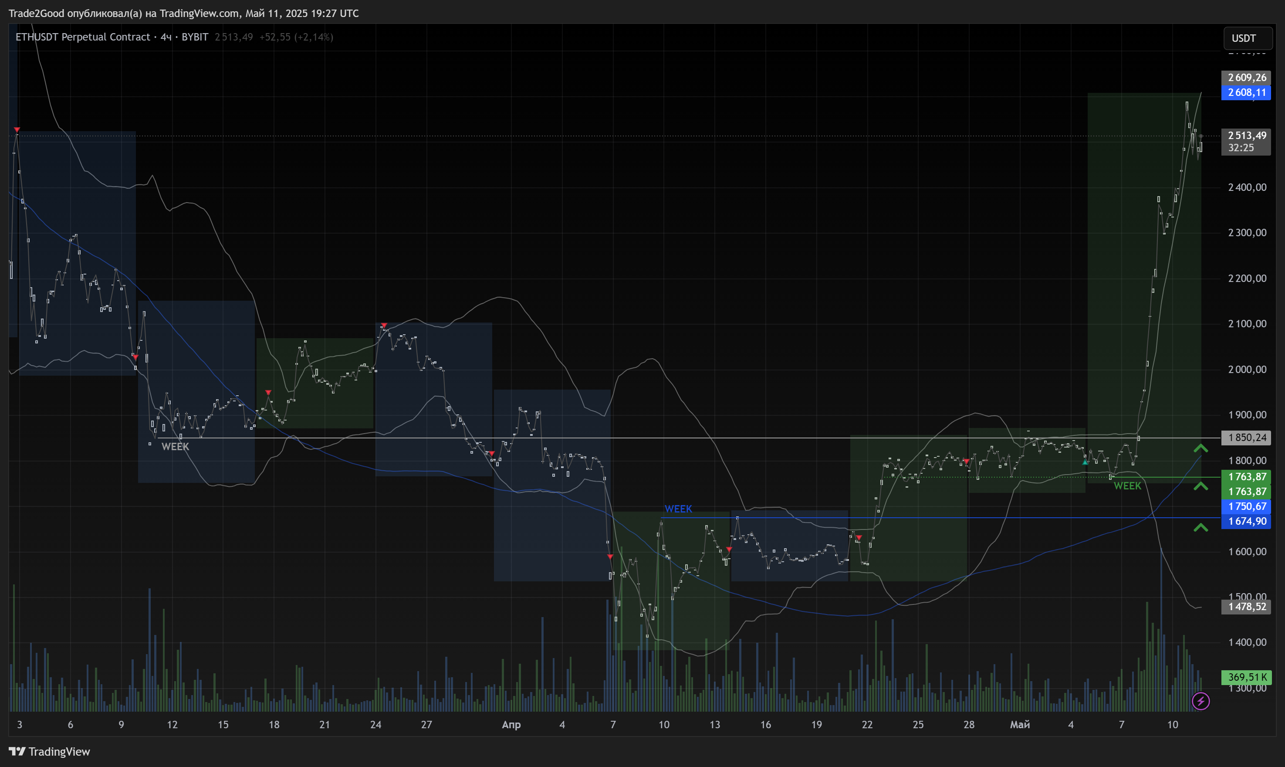1285x767 pixels.
Task: Click the TradingView logo at bottom left
Action: (50, 751)
